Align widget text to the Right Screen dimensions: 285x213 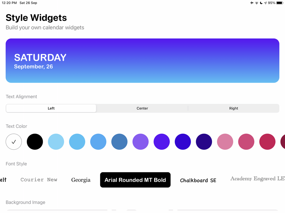tap(234, 108)
